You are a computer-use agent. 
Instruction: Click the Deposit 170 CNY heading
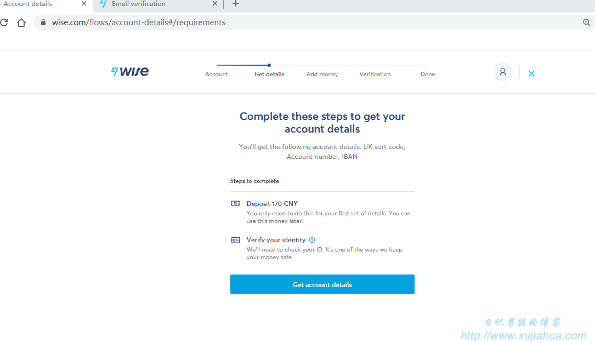point(272,203)
